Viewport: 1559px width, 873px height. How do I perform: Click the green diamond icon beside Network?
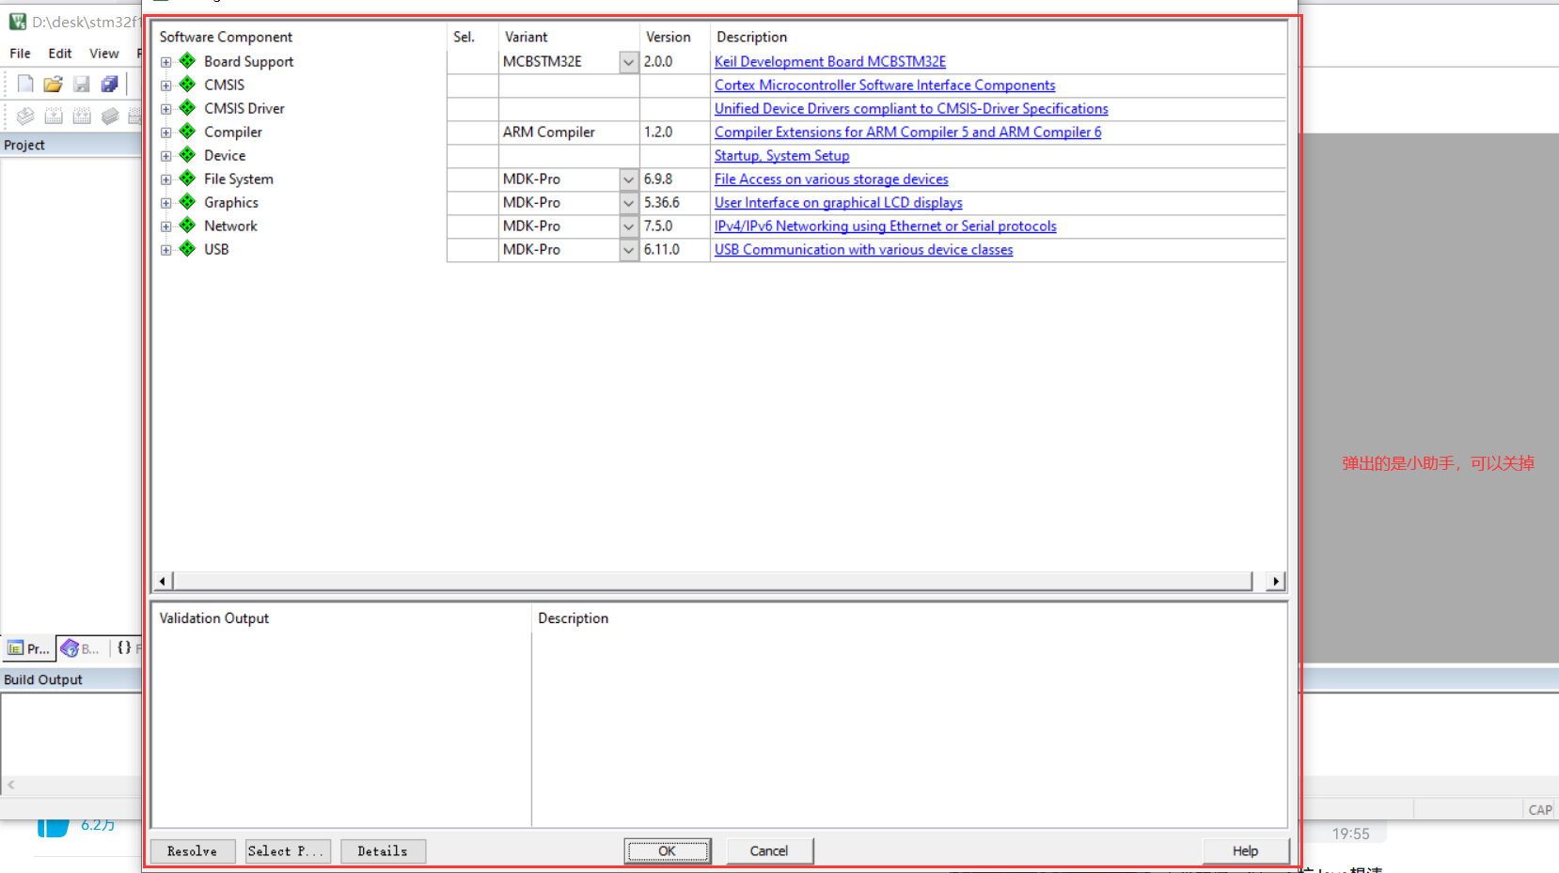[x=187, y=226]
